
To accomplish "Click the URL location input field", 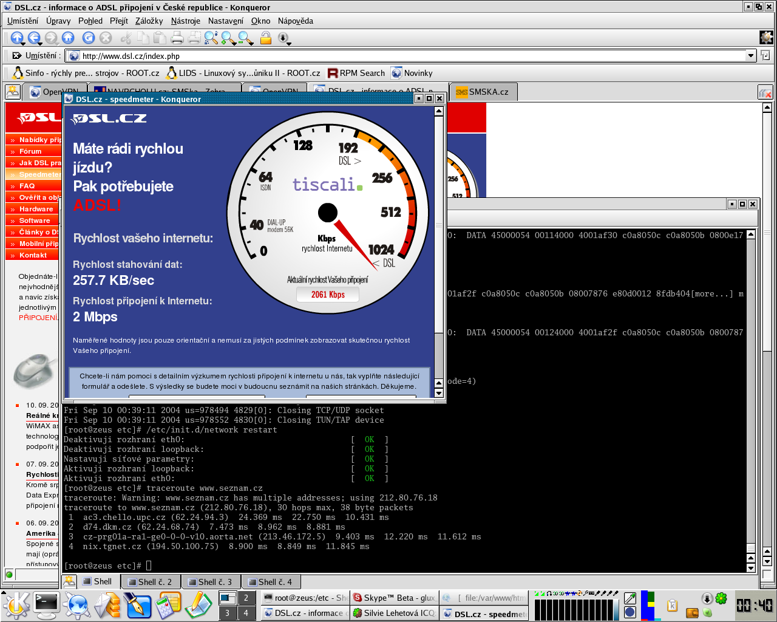I will [x=405, y=56].
